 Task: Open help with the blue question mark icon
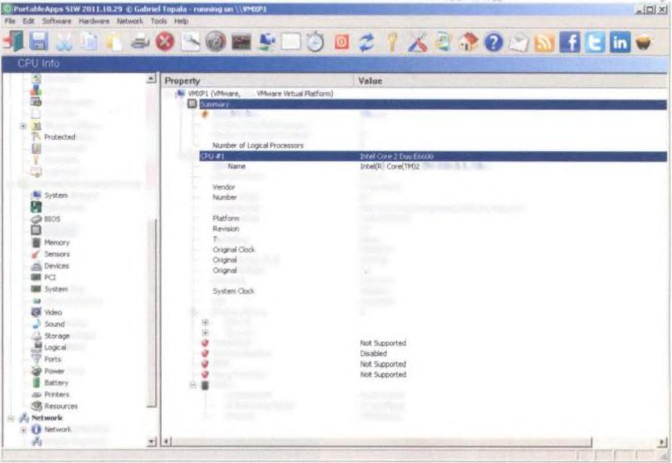[493, 42]
